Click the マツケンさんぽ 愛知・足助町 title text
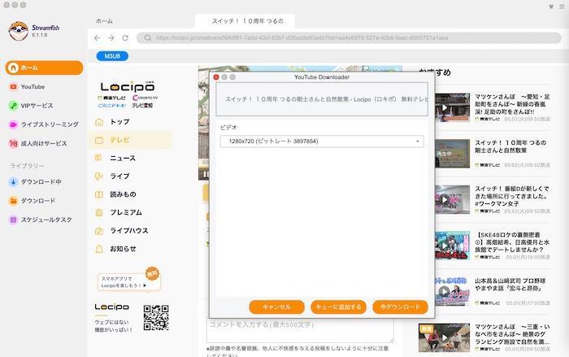 (x=512, y=104)
